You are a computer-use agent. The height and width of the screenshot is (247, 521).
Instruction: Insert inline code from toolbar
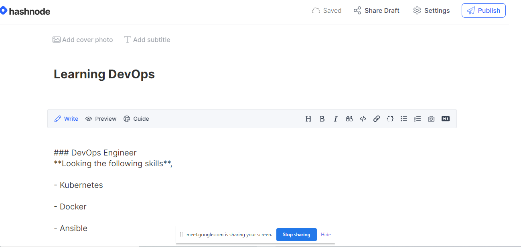coord(363,119)
